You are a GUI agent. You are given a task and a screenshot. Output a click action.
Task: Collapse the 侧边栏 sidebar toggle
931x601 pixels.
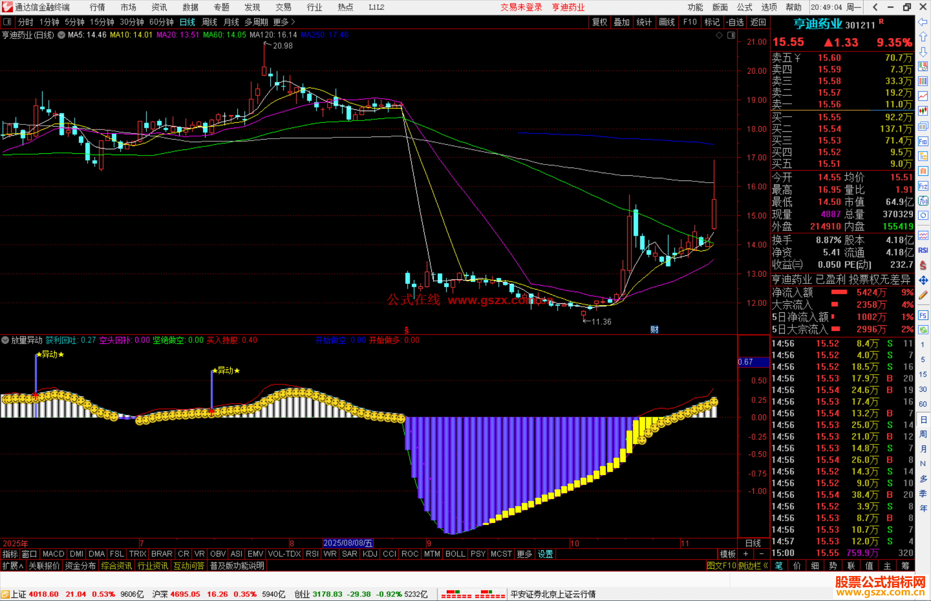(753, 566)
